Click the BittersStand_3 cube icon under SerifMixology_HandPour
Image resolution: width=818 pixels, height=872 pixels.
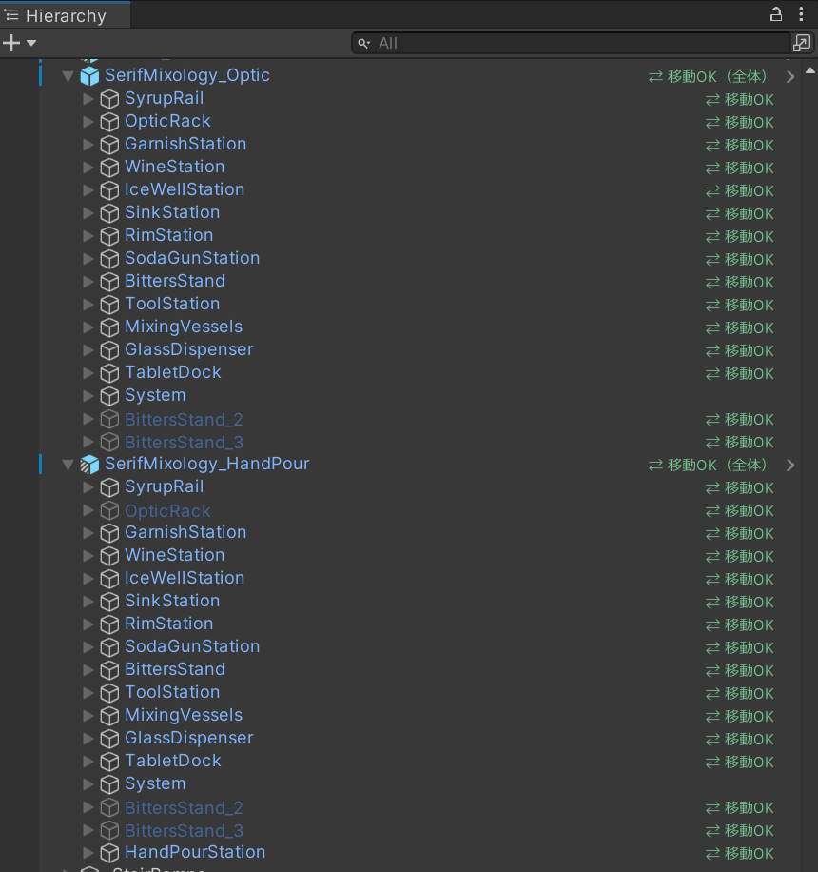[x=109, y=831]
